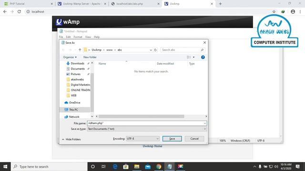The image size is (305, 171).
Task: Select OneDrive in the navigation pane
Action: coord(74,103)
